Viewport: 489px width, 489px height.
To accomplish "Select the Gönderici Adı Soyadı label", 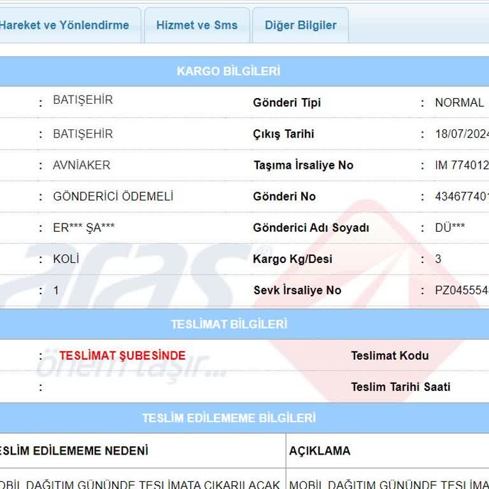I will pos(311,228).
